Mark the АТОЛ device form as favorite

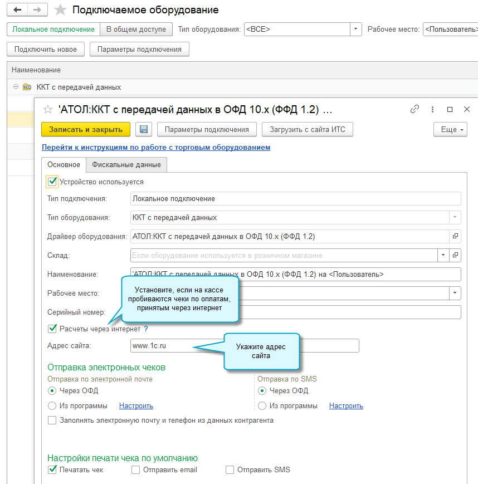[48, 109]
